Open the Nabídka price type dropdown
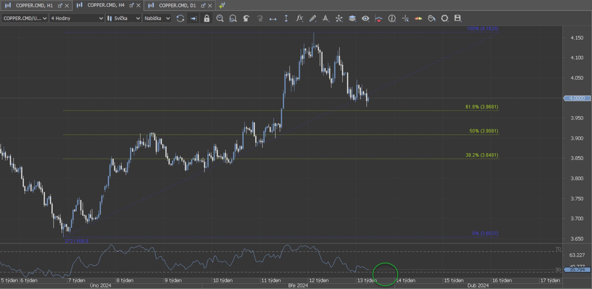Image resolution: width=592 pixels, height=289 pixels. point(157,18)
